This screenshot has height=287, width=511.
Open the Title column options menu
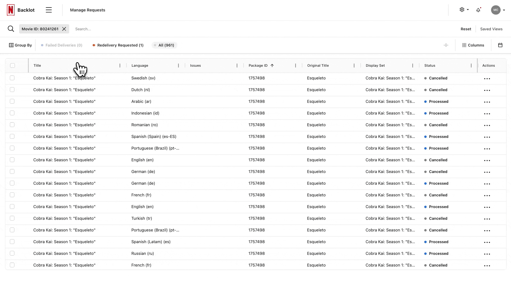(x=120, y=65)
